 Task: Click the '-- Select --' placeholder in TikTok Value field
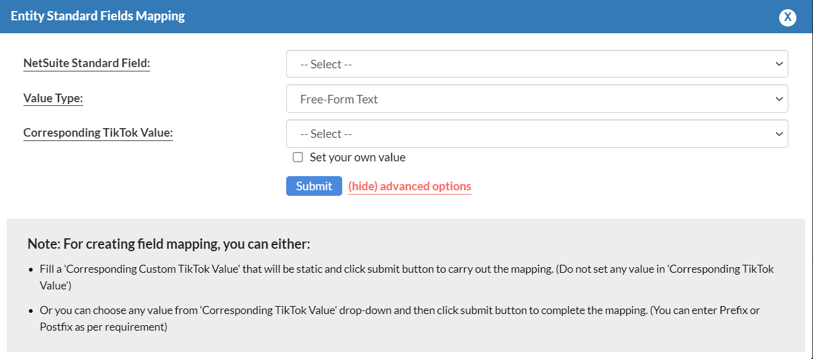326,134
